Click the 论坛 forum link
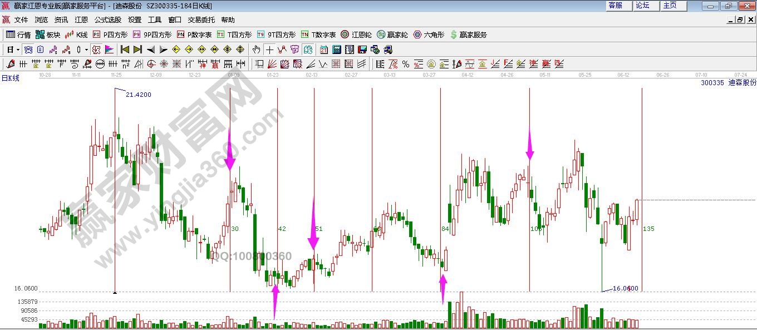 pyautogui.click(x=642, y=6)
